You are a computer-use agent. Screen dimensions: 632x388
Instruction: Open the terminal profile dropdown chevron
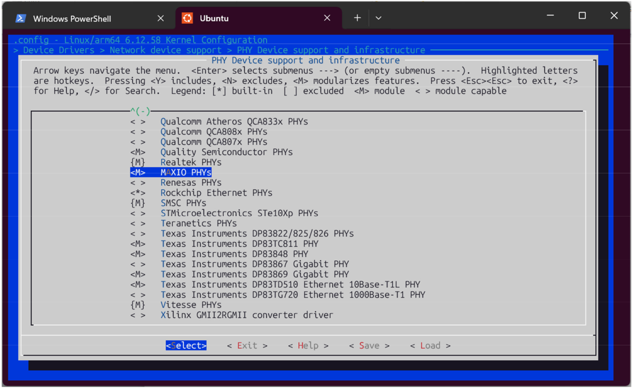click(x=378, y=18)
